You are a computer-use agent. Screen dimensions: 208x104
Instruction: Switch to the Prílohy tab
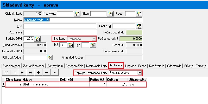pos(188,66)
